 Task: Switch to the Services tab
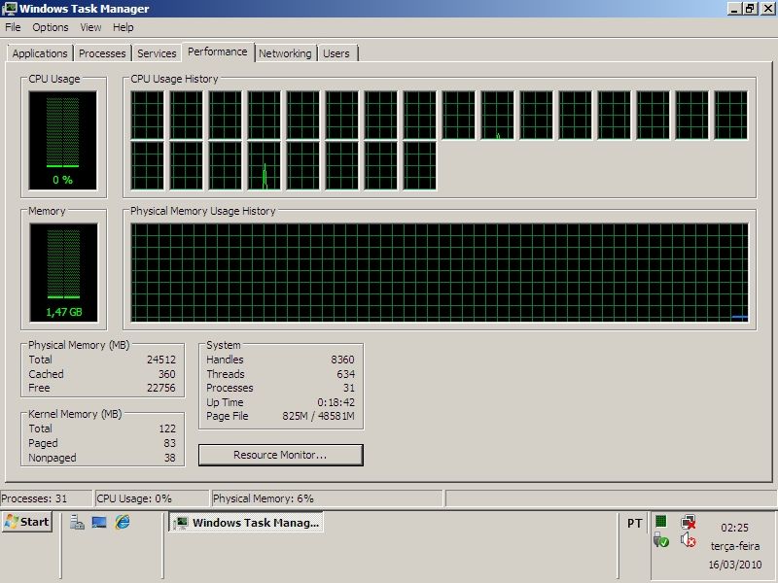157,53
